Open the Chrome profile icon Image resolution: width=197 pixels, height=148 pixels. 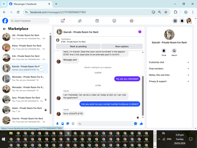click(x=186, y=12)
